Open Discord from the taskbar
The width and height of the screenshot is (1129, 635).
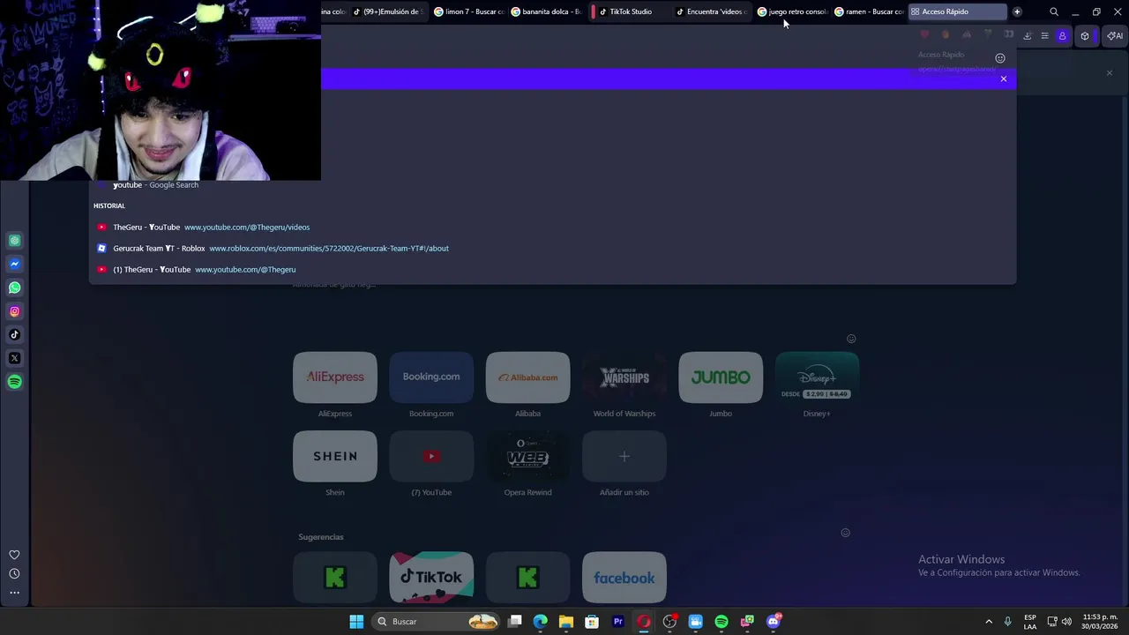click(x=774, y=622)
